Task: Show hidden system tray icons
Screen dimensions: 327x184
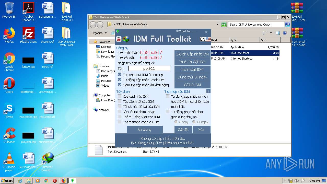Action: (285, 180)
